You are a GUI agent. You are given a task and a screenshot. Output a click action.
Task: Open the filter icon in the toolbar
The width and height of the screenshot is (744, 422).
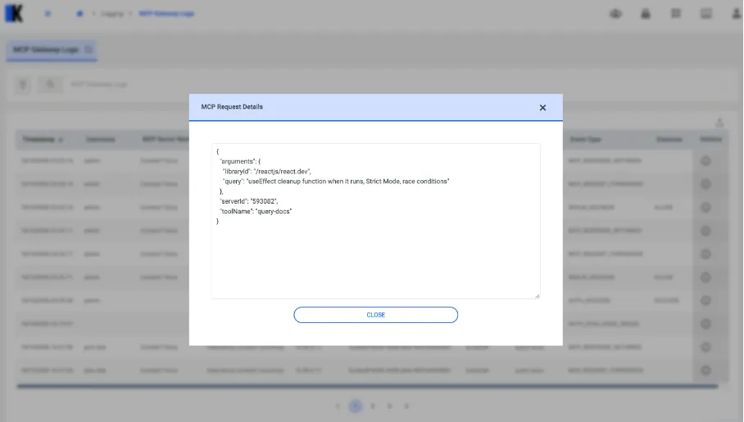22,85
